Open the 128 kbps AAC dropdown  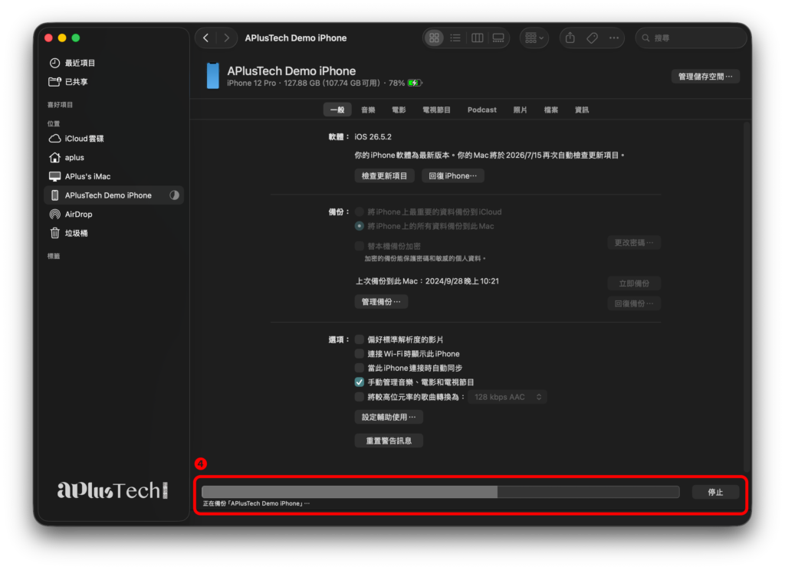click(507, 398)
